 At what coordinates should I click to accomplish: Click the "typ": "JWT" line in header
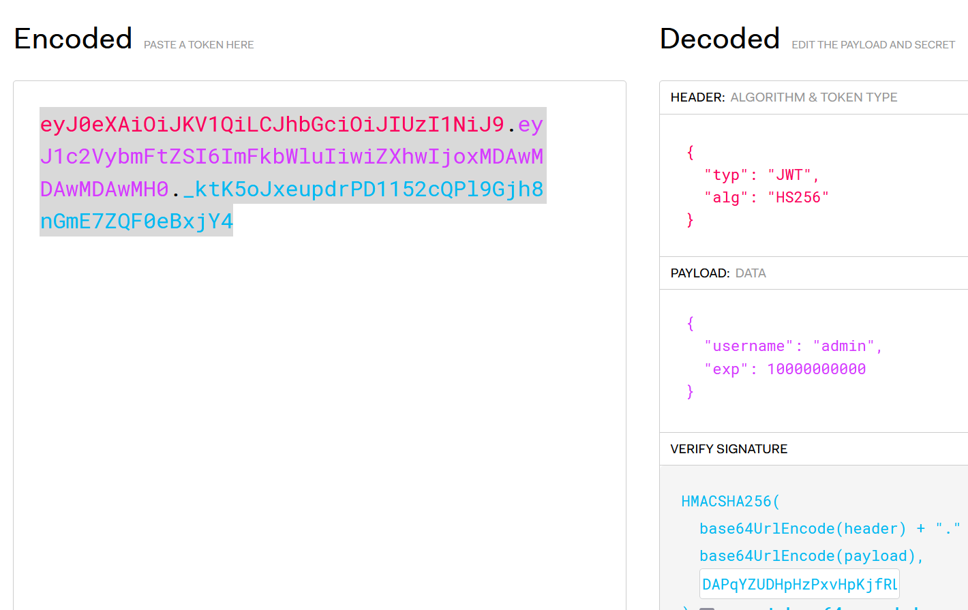761,175
